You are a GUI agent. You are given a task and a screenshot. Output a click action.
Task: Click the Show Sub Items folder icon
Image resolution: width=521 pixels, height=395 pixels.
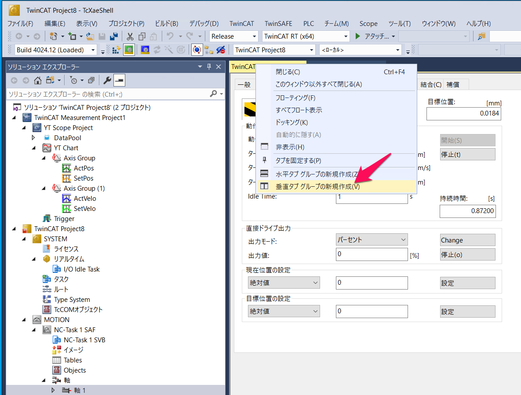click(x=209, y=50)
